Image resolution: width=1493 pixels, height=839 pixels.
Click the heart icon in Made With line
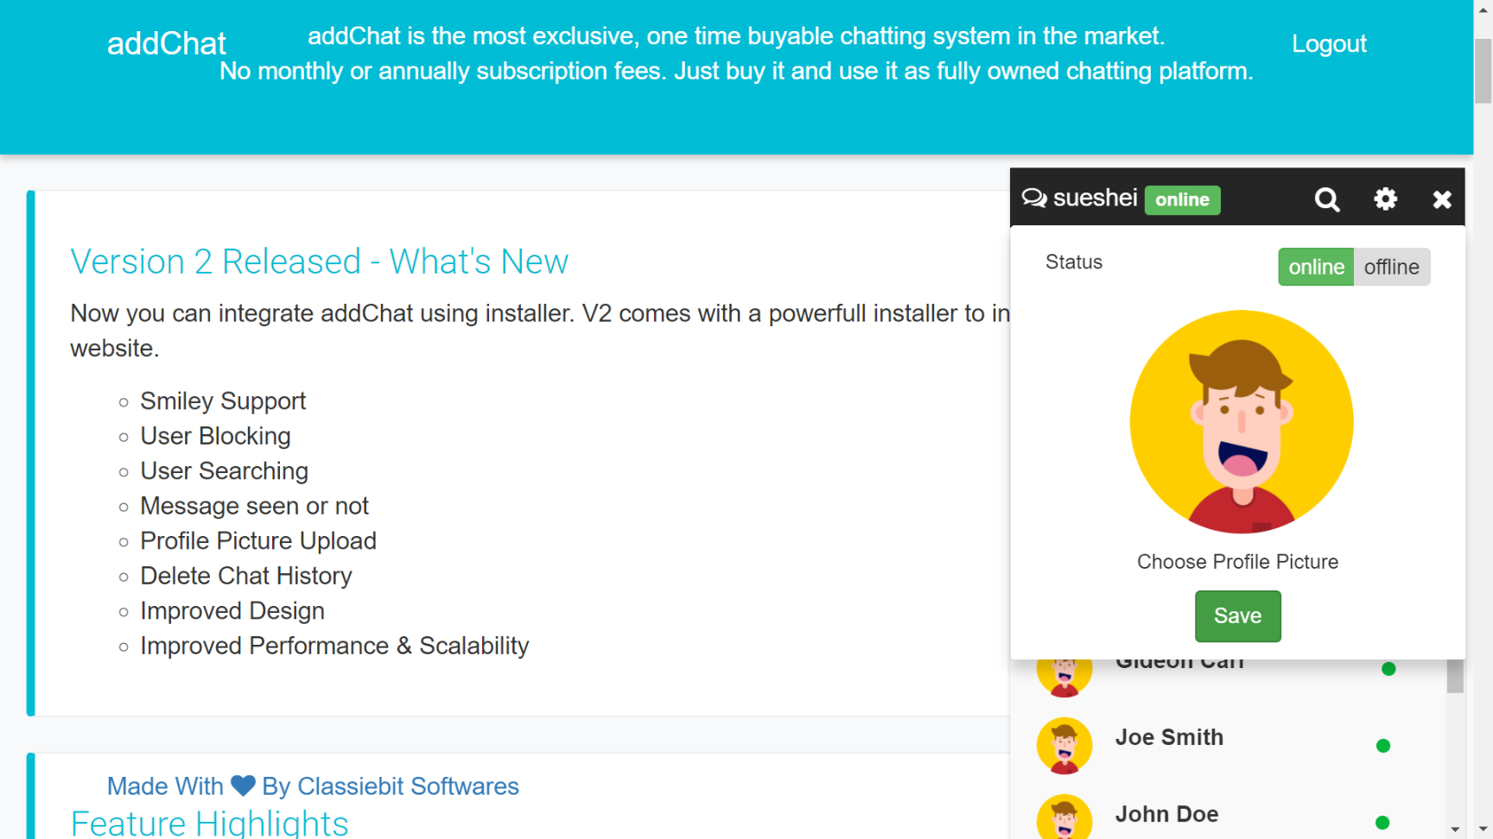tap(243, 785)
